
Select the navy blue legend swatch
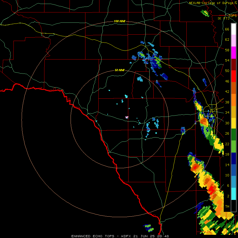[234, 158]
